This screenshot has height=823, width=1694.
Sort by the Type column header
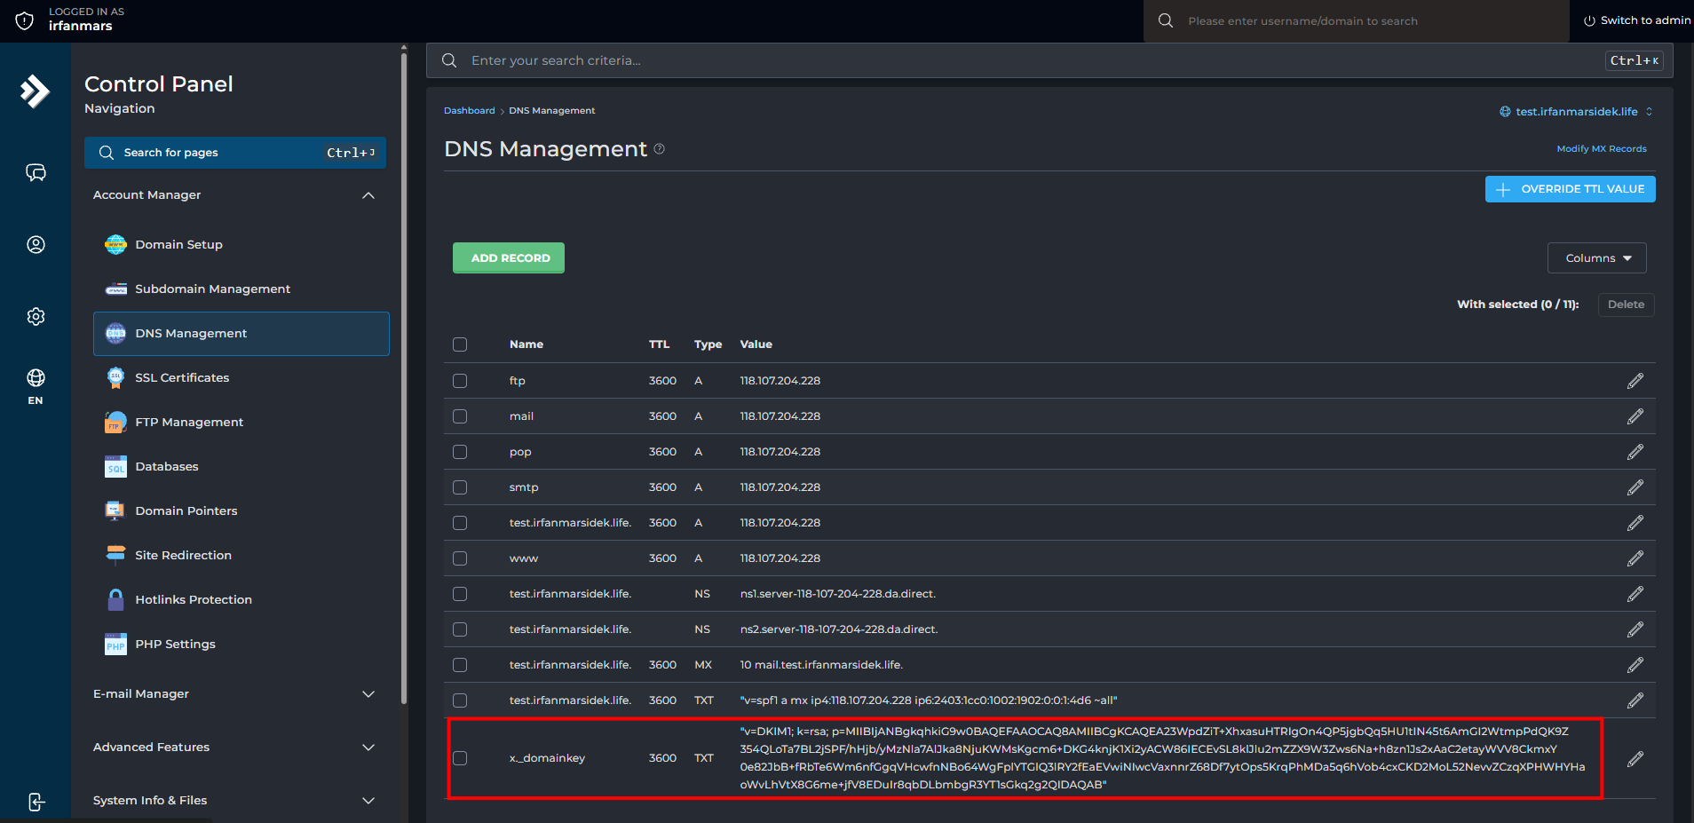708,344
